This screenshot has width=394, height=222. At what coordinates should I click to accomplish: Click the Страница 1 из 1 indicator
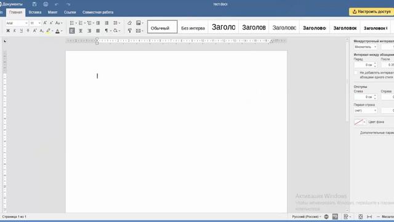[14, 216]
